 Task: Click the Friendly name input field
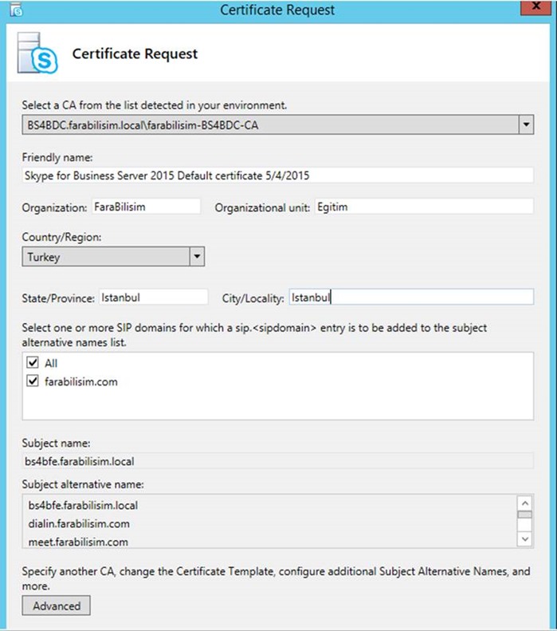[277, 175]
